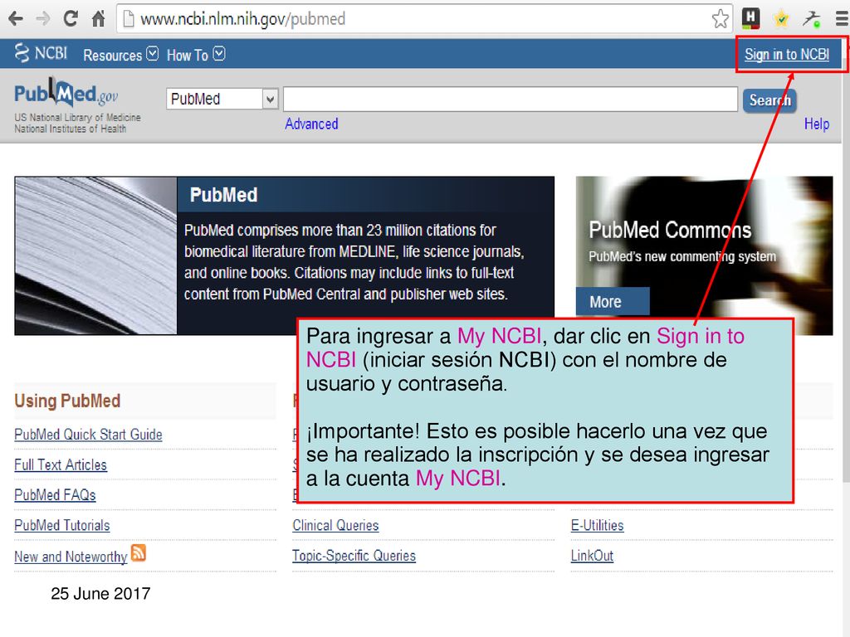Viewport: 850px width, 637px height.
Task: Click the Search button
Action: [769, 100]
